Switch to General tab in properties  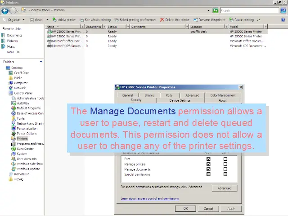point(128,95)
